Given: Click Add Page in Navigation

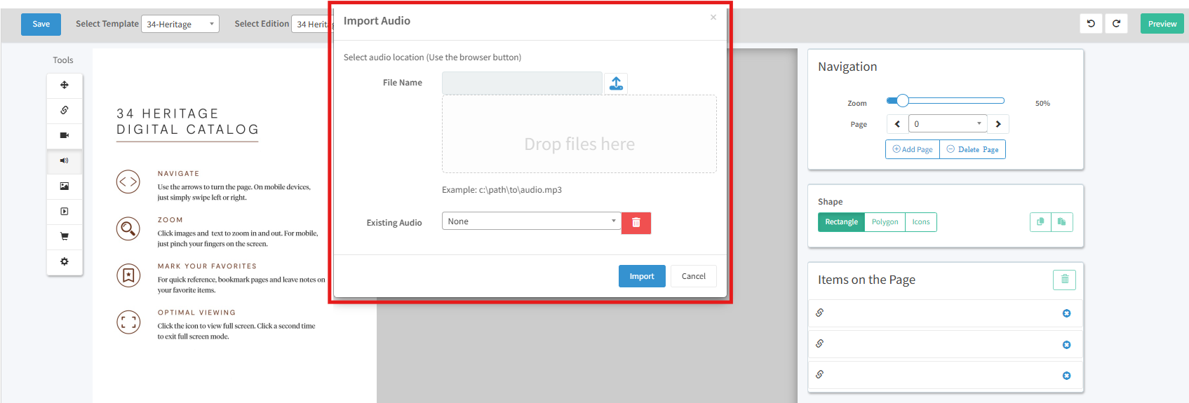Looking at the screenshot, I should [913, 150].
